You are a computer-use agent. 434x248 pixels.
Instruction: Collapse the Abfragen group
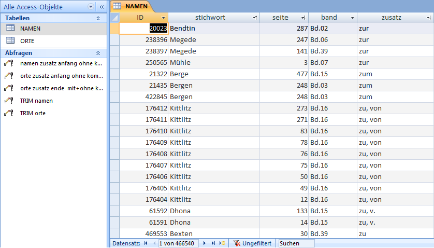(98, 53)
